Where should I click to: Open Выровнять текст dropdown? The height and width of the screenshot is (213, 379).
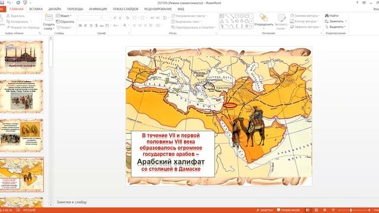click(187, 22)
